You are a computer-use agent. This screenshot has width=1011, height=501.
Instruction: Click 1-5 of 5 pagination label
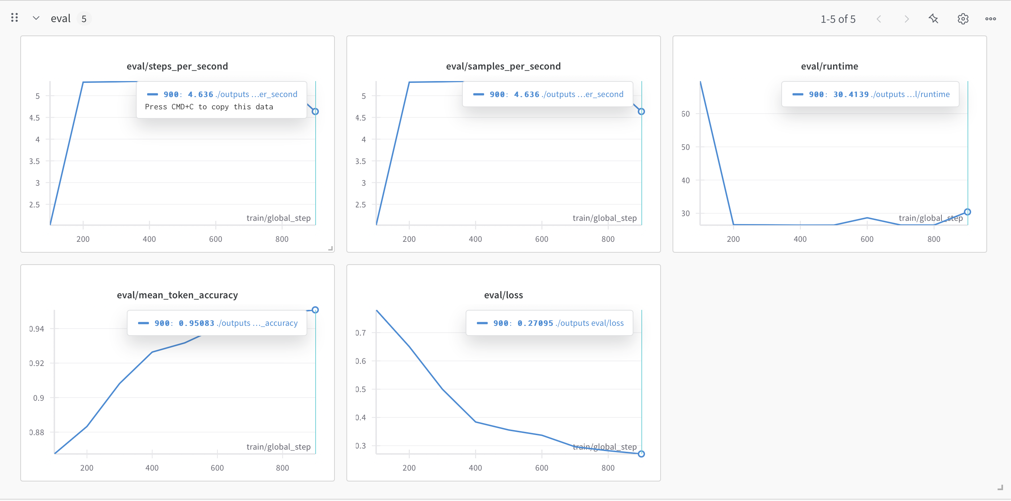(837, 19)
